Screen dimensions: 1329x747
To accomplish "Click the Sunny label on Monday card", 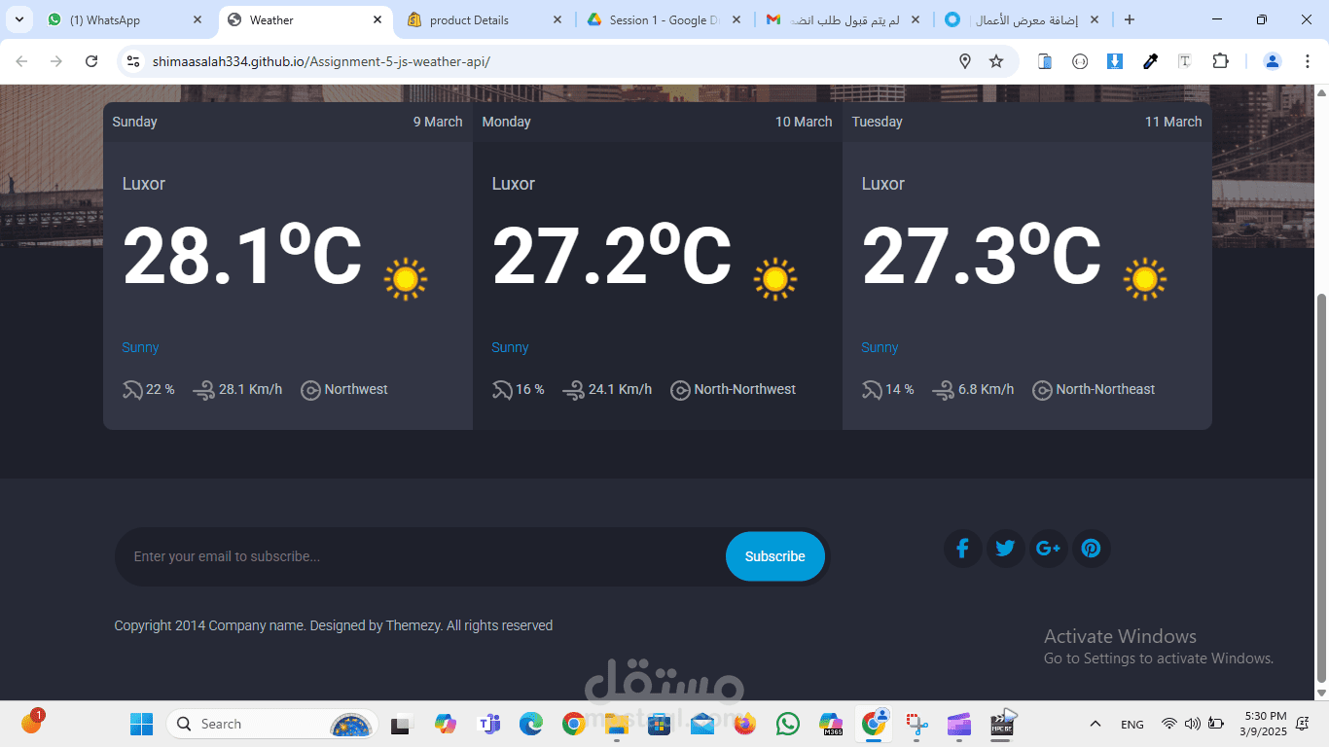I will tap(510, 347).
